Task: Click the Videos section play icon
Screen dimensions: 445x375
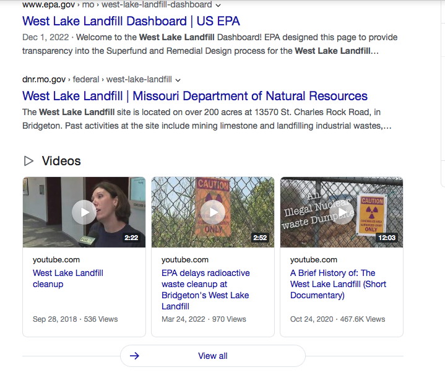Action: tap(28, 161)
